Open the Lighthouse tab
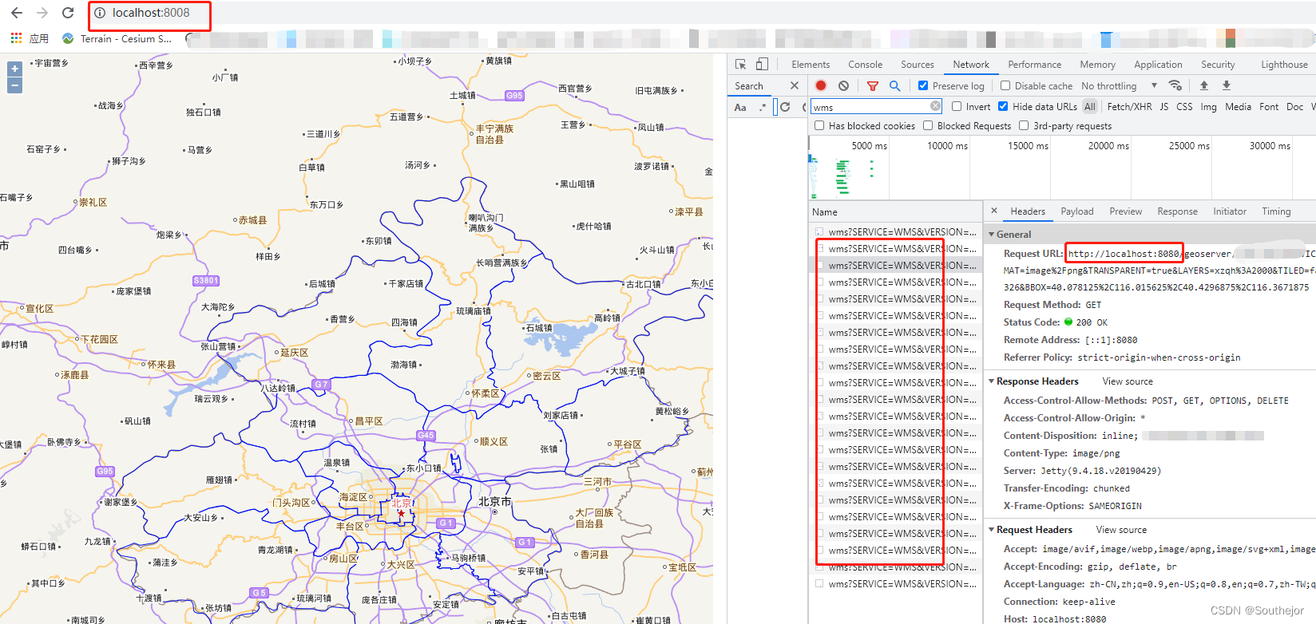 (x=1284, y=65)
